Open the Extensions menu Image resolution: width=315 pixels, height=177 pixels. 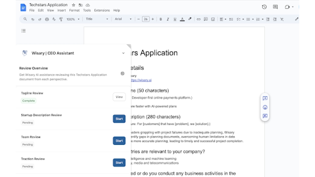(x=102, y=10)
